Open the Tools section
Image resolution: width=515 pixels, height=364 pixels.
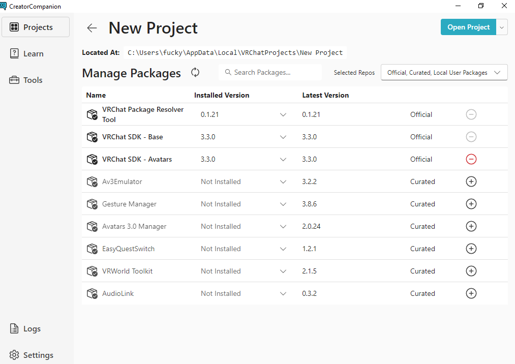coord(26,80)
